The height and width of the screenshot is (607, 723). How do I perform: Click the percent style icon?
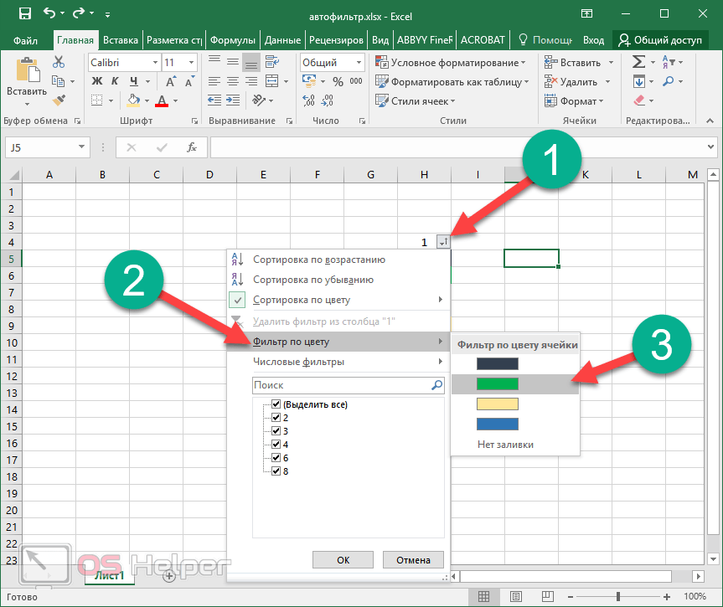[338, 81]
